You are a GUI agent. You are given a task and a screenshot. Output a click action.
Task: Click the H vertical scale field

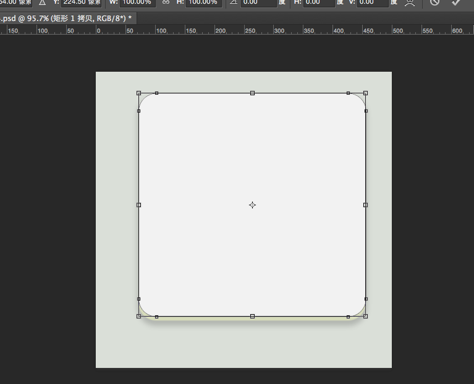click(204, 2)
